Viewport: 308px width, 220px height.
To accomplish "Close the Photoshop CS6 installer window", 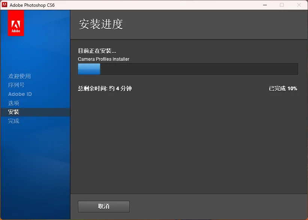I will tap(299, 5).
